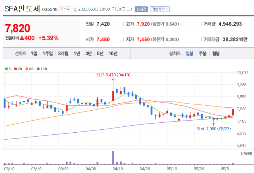Click the +5.39% change rate
The image size is (254, 173).
pos(49,38)
